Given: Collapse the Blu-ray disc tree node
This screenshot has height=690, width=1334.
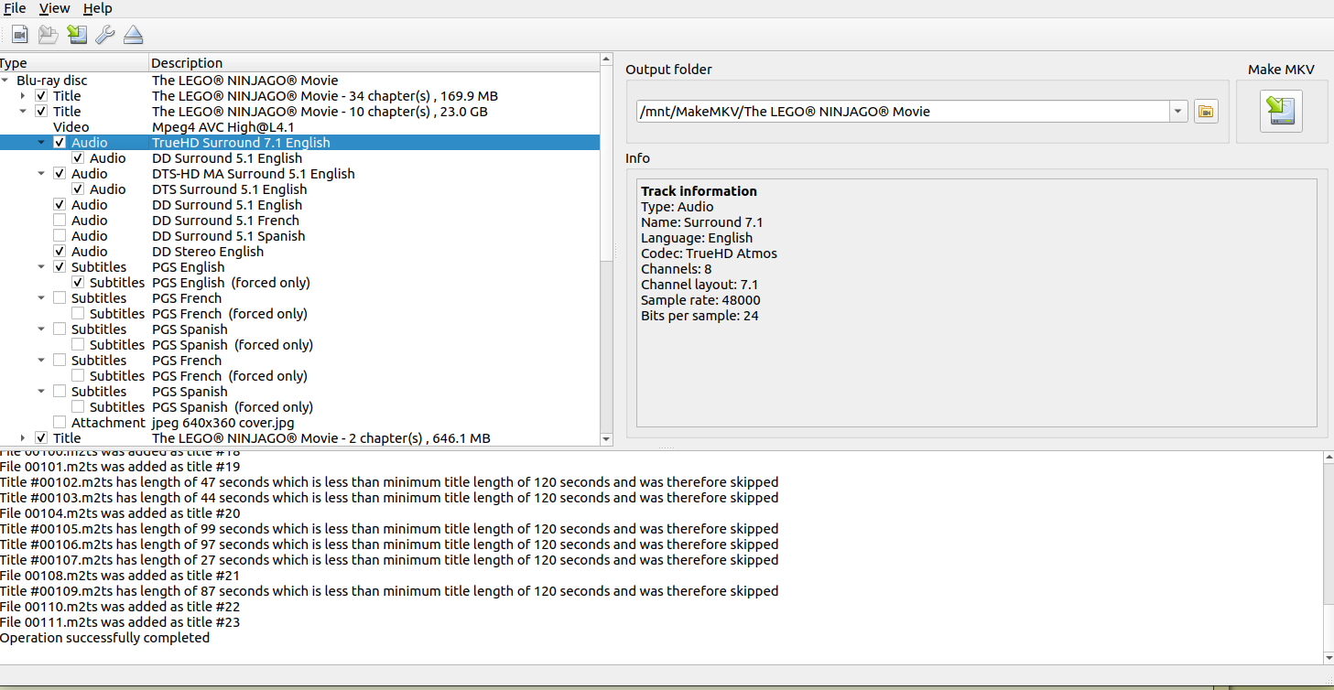Looking at the screenshot, I should [5, 81].
